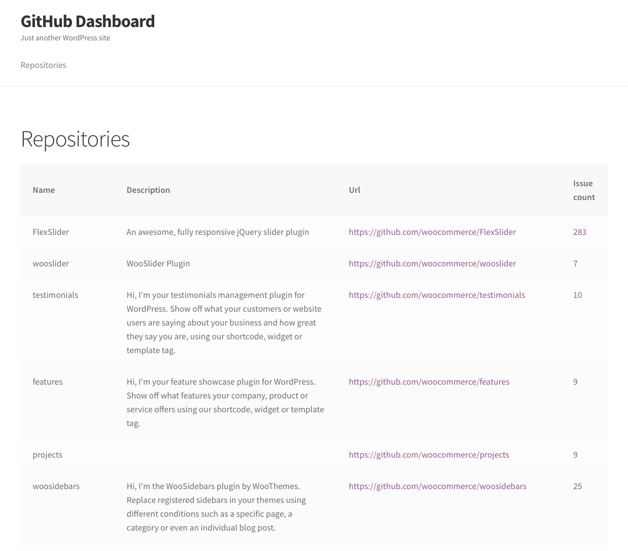Click the GitHub Dashboard site title
628x551 pixels.
point(87,21)
